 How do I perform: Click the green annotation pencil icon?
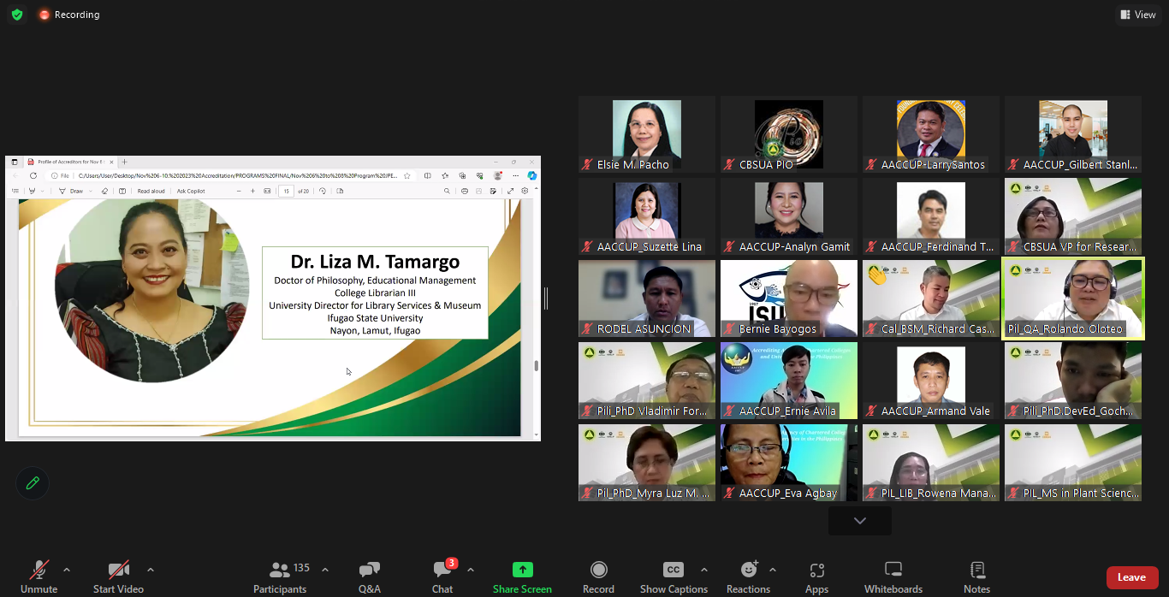pyautogui.click(x=33, y=483)
